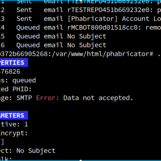Click the red Error: text
161x161 pixels.
tap(47, 98)
